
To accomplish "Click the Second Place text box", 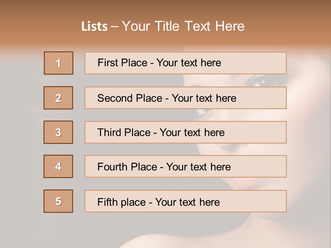I will click(185, 98).
